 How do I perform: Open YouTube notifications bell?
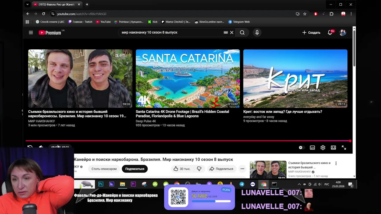[x=330, y=32]
